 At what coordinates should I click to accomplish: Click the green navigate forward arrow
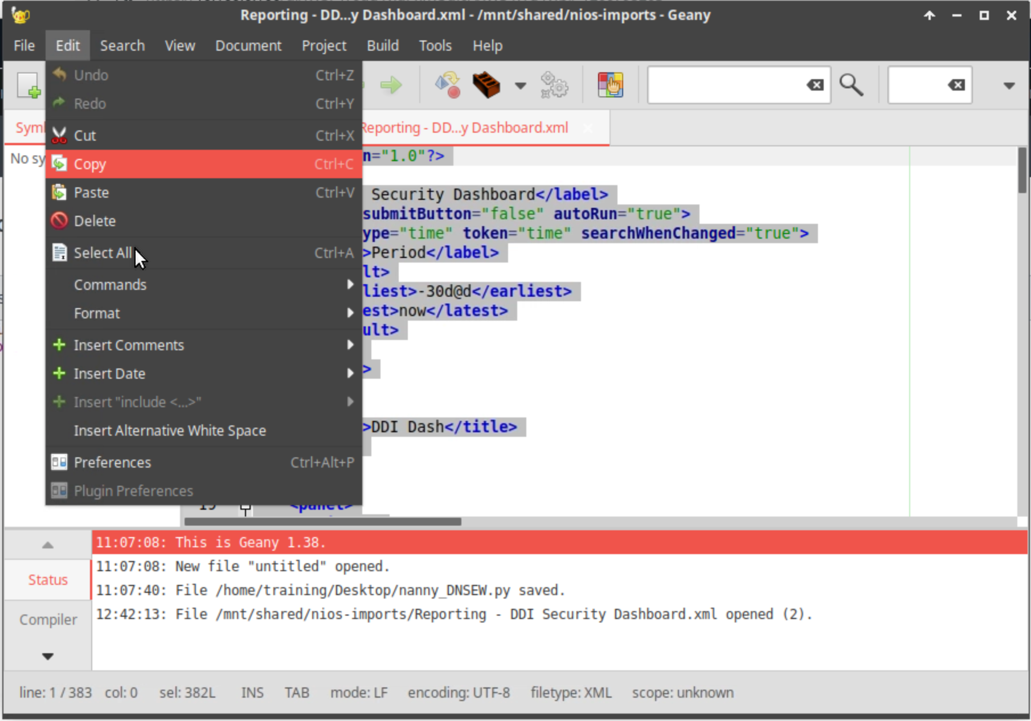391,85
